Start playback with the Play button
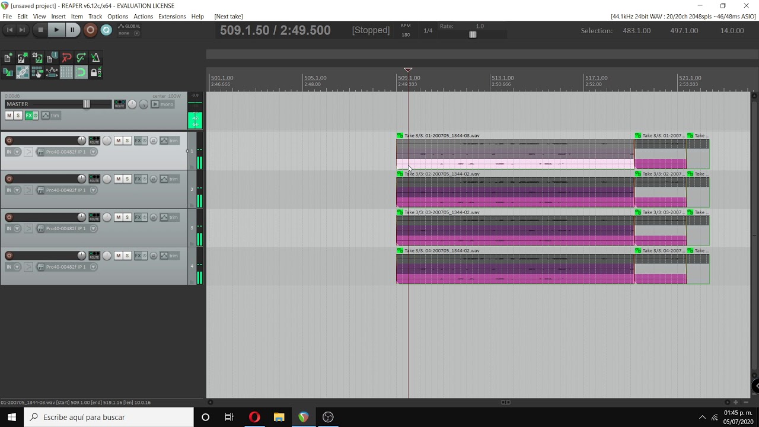The height and width of the screenshot is (427, 759). (56, 30)
